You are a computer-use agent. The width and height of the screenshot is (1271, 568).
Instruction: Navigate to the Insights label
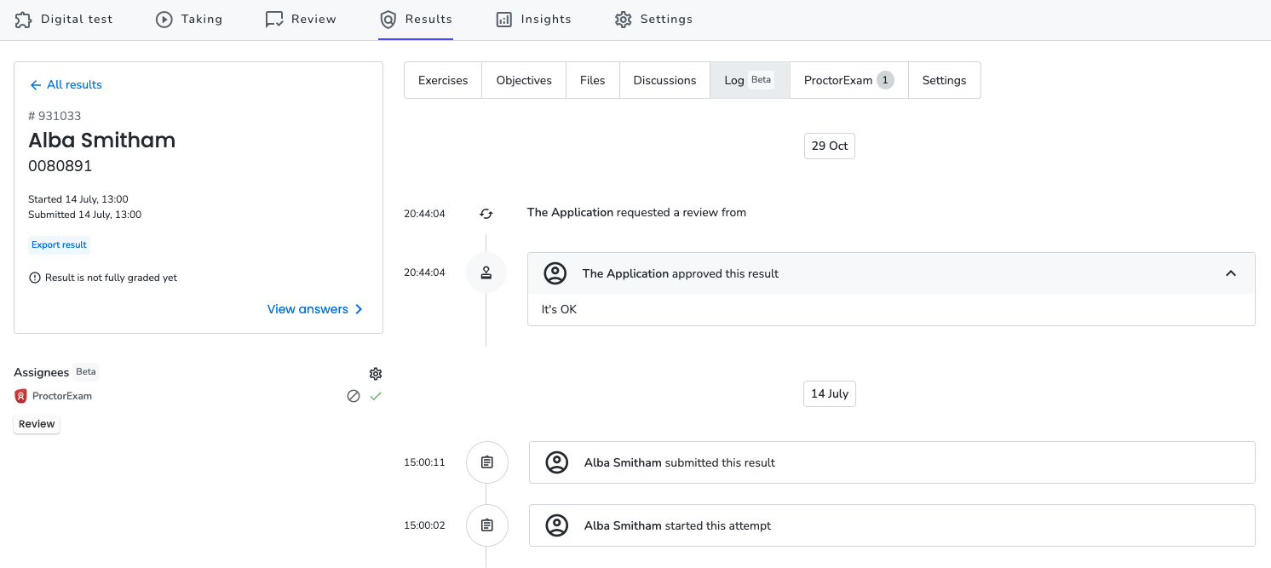pos(546,19)
